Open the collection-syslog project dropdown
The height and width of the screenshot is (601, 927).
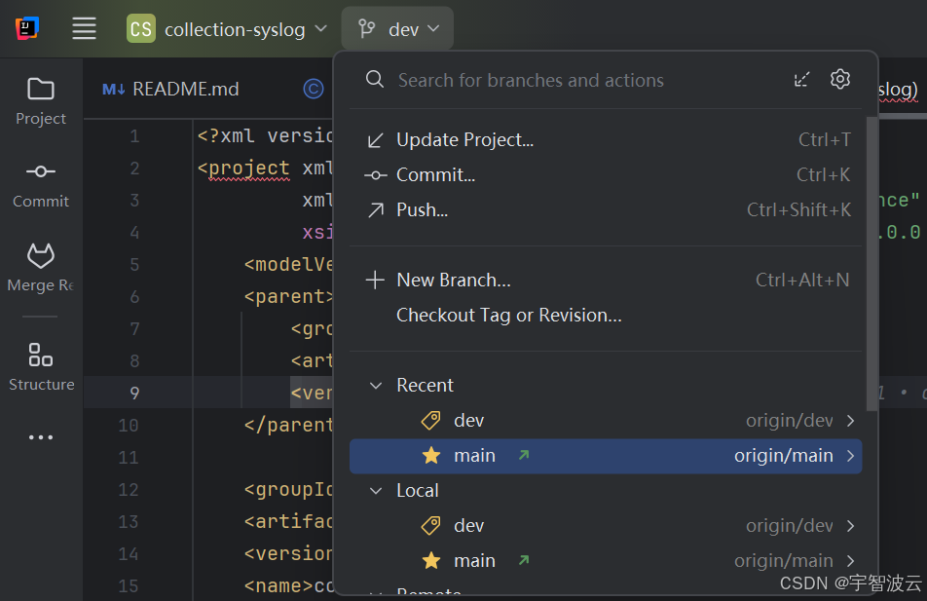click(x=228, y=29)
